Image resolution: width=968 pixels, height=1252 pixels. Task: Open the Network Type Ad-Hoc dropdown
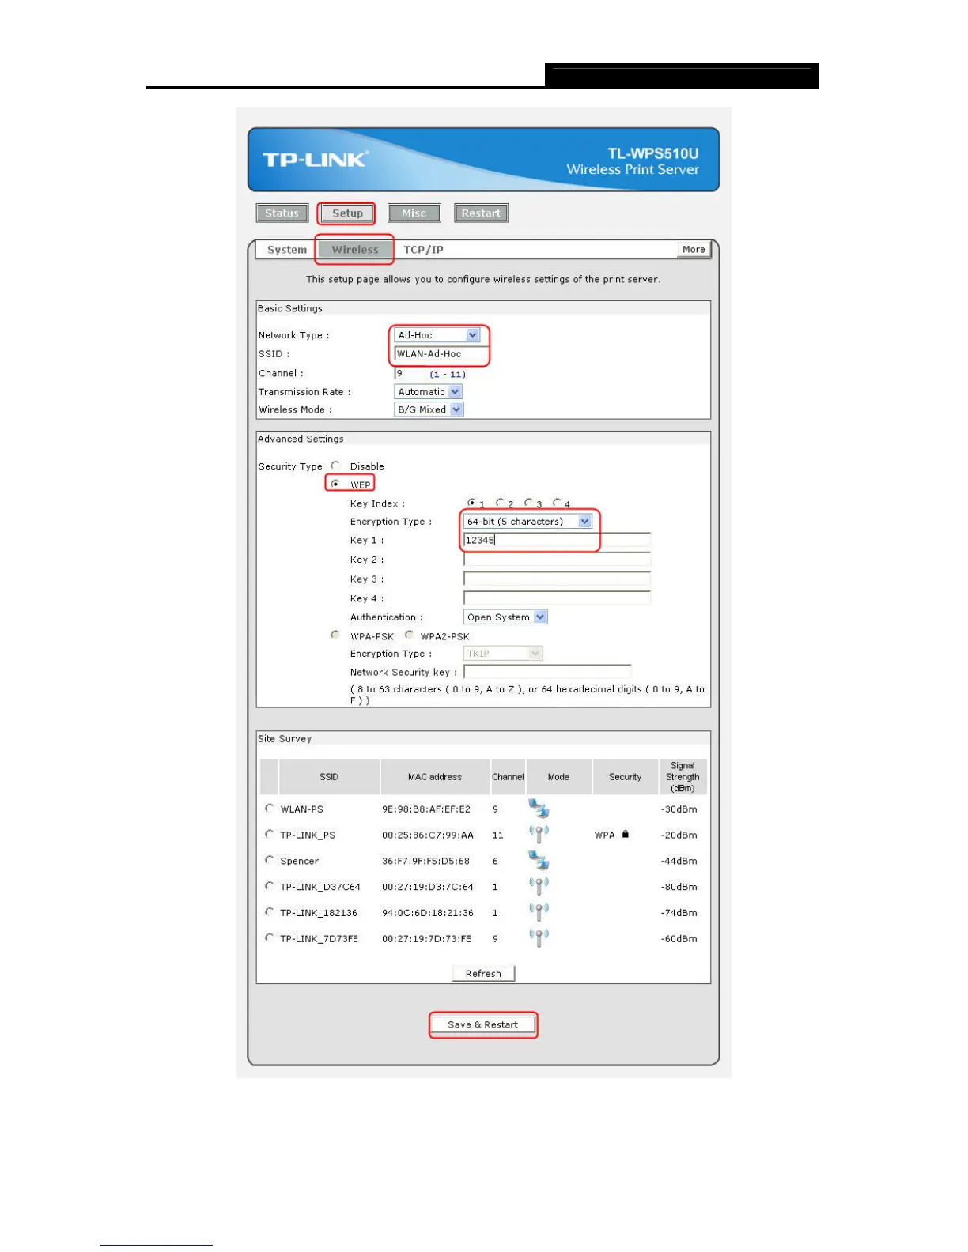[x=437, y=335]
